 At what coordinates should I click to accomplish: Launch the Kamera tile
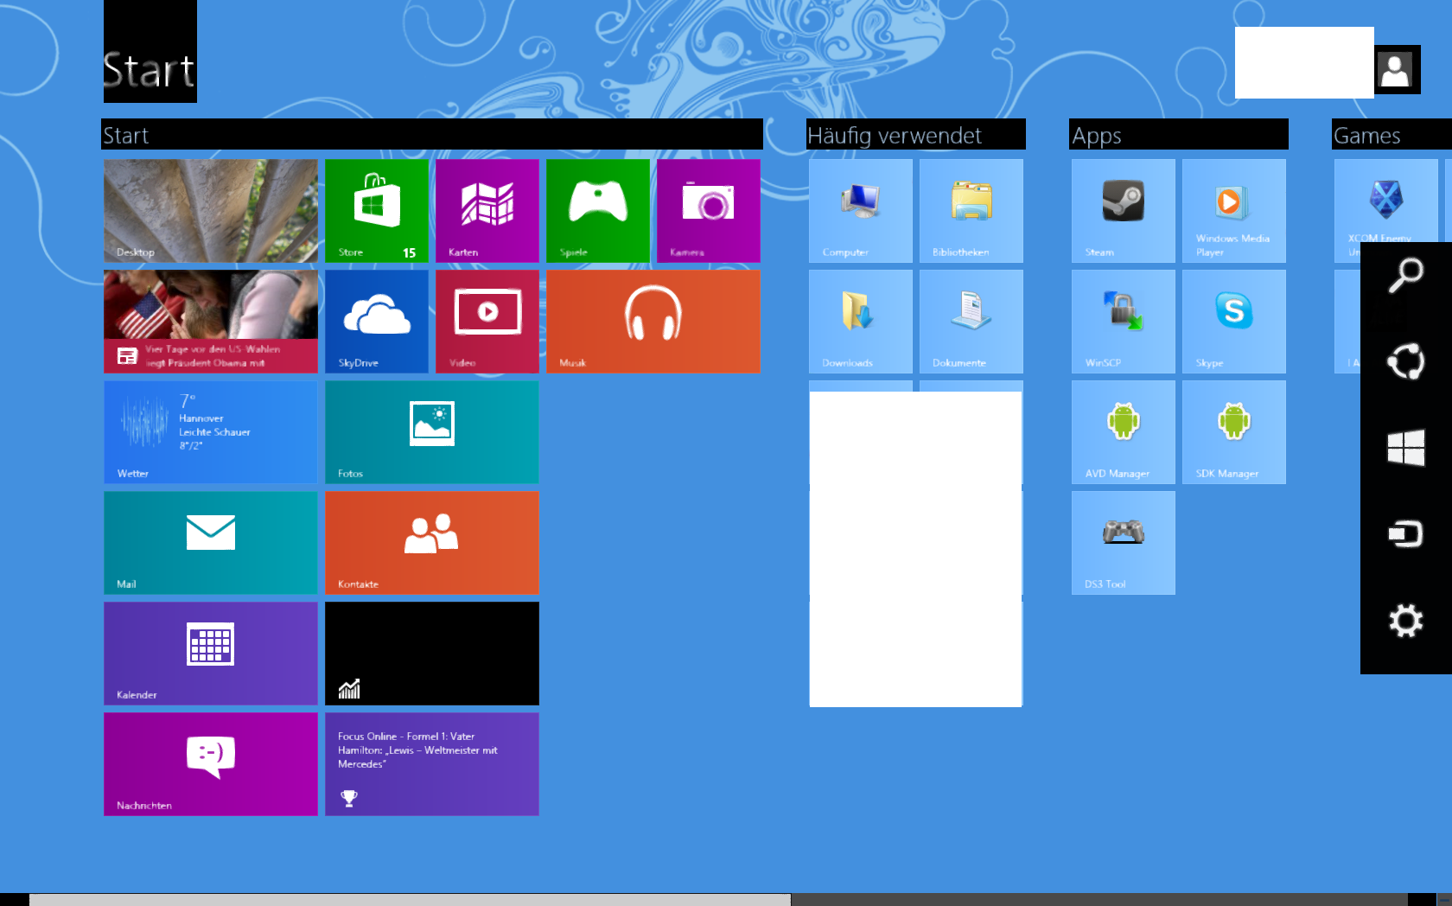pos(709,211)
